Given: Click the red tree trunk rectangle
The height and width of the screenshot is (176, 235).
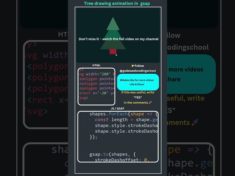Looking at the screenshot, I should 113,51.
